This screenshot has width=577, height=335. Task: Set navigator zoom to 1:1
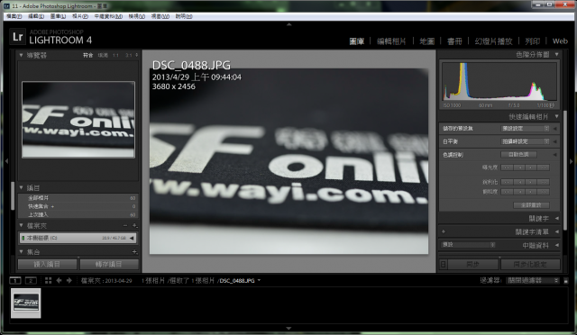tap(116, 55)
